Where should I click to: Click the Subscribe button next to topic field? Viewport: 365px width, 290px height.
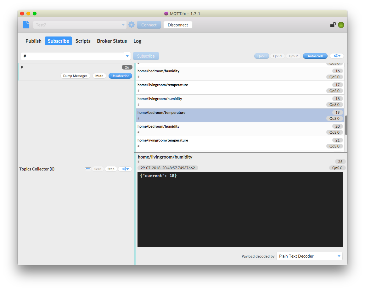pyautogui.click(x=146, y=56)
